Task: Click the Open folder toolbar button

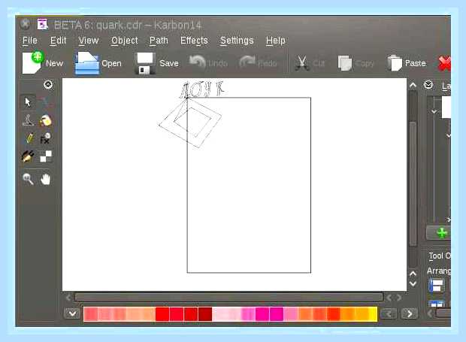Action: (x=98, y=62)
